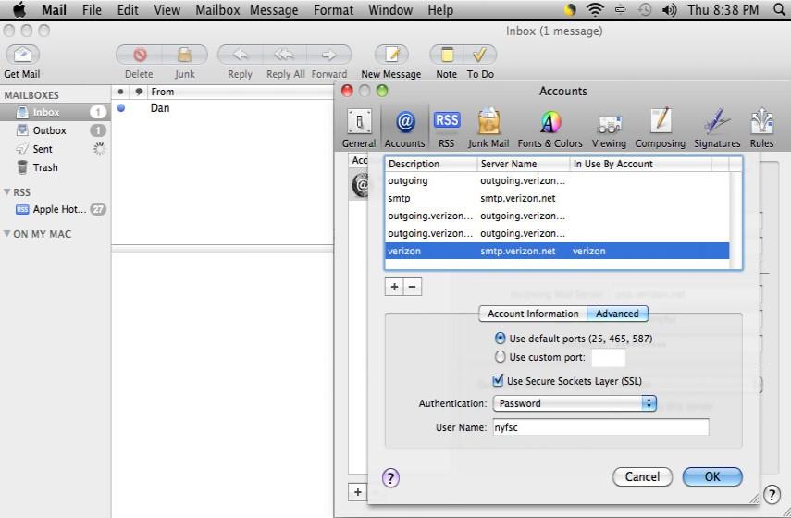Viewport: 791px width, 518px height.
Task: Select Use default ports radio button
Action: pyautogui.click(x=500, y=338)
